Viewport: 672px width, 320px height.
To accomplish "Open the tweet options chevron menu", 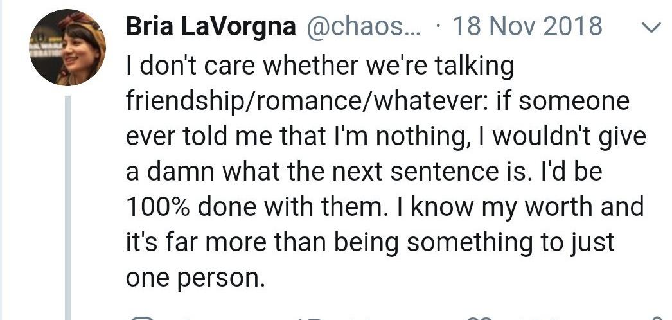I will click(653, 28).
